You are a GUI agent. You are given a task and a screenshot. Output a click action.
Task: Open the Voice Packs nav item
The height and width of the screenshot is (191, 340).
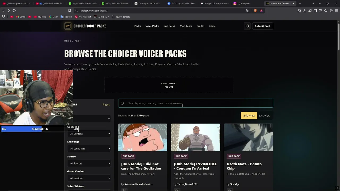[x=152, y=26]
